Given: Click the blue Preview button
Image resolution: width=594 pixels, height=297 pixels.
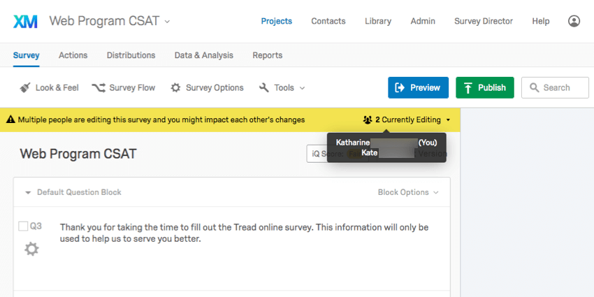Looking at the screenshot, I should pos(418,88).
